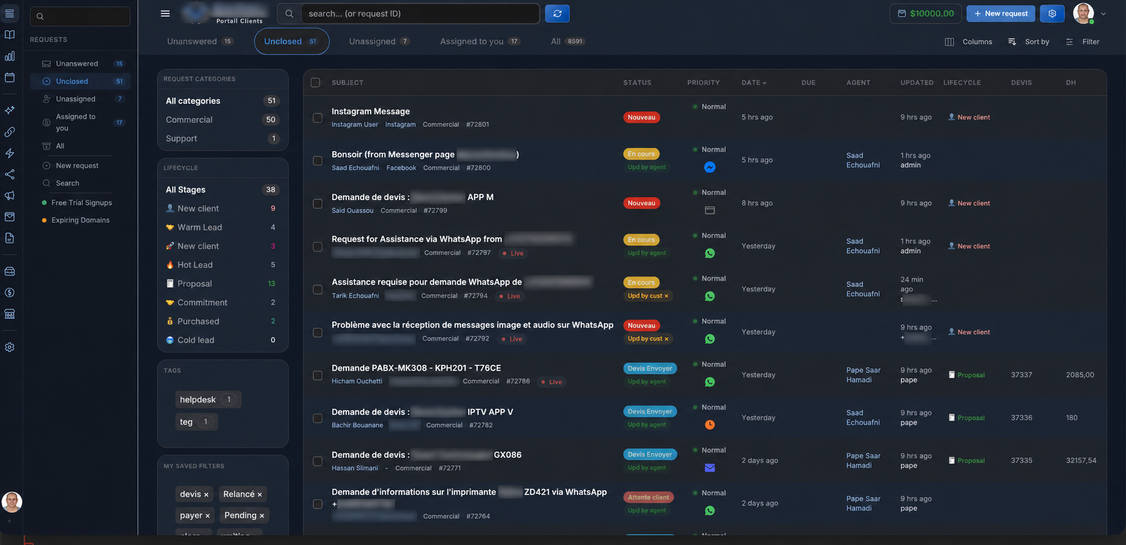1126x545 pixels.
Task: Click the mail icon on request #72771
Action: pyautogui.click(x=710, y=467)
